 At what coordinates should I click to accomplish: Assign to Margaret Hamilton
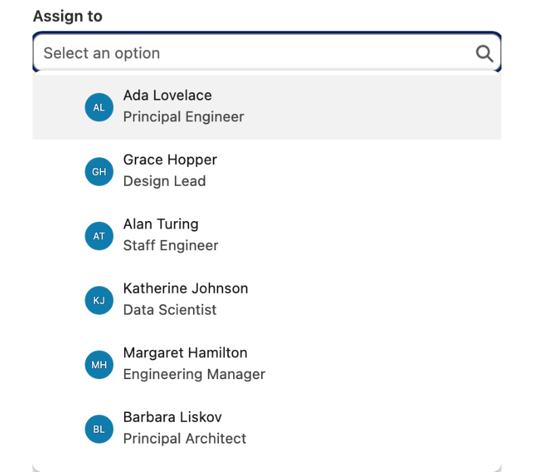[x=266, y=365]
